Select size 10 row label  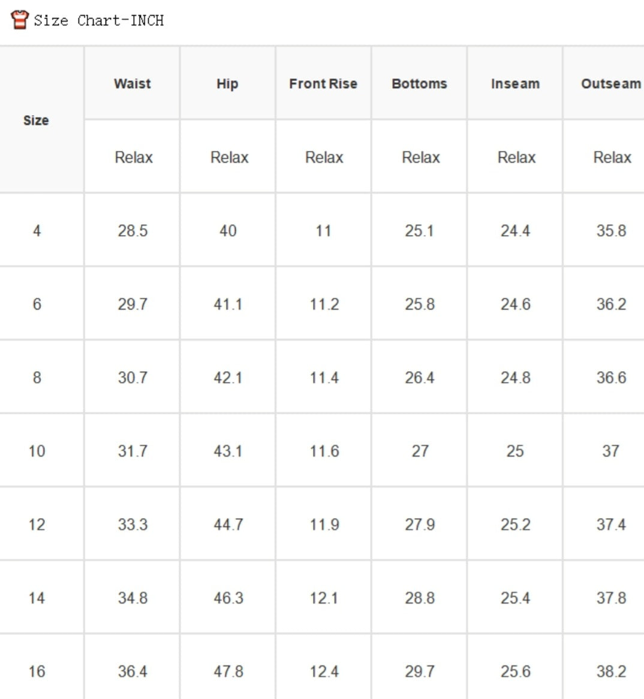pos(37,451)
